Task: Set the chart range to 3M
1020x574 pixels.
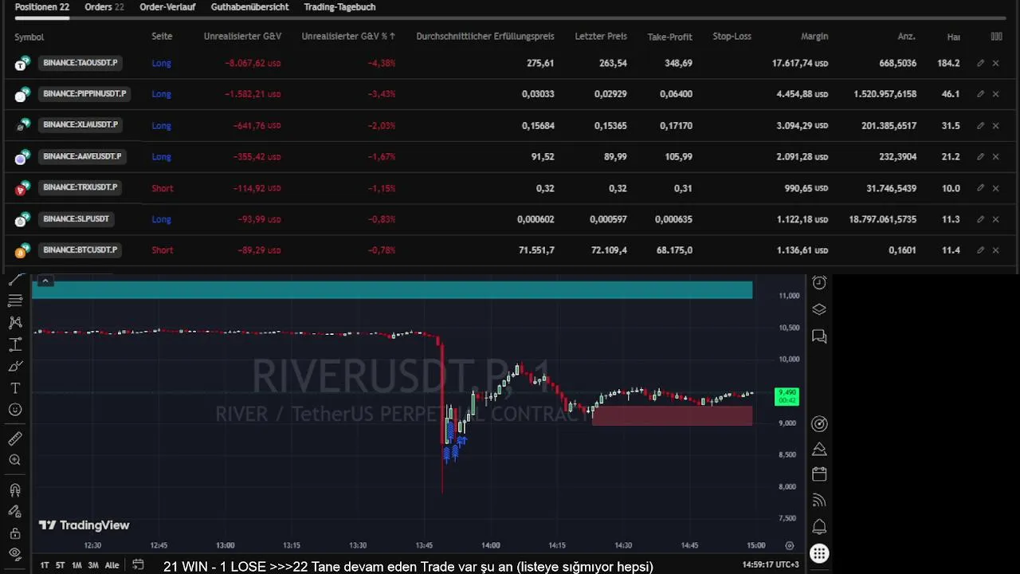Action: coord(93,565)
